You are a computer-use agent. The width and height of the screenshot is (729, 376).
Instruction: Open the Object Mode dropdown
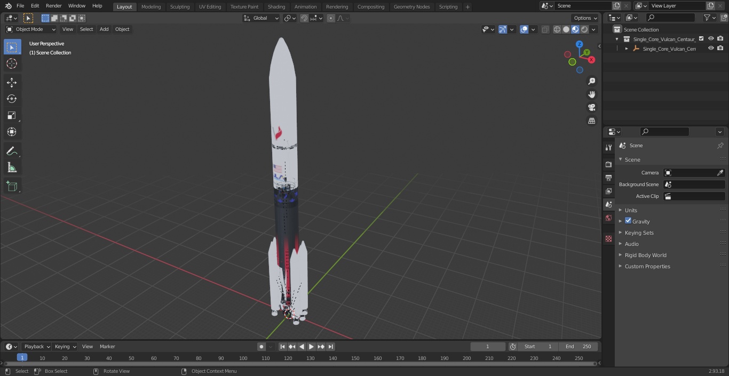31,29
